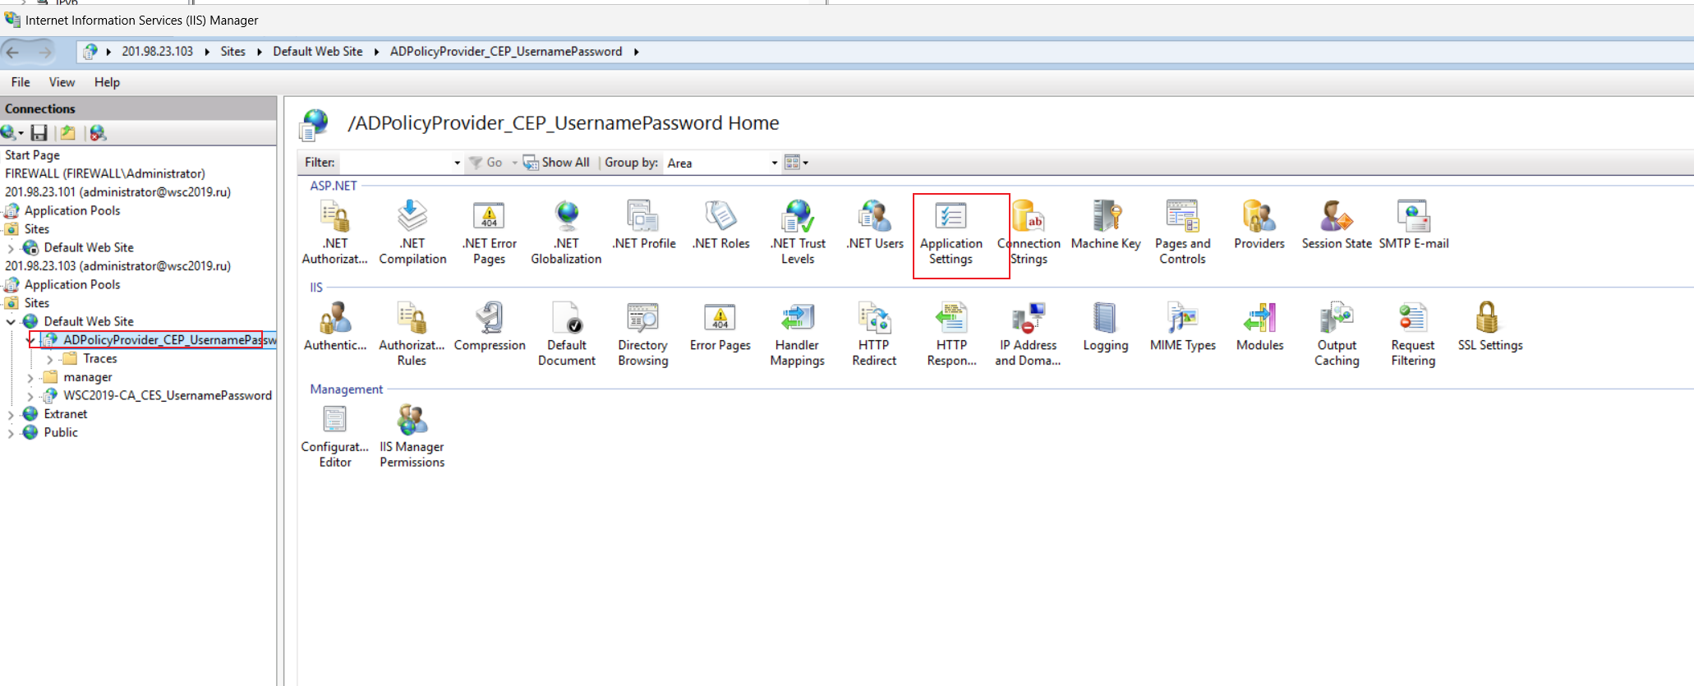1694x686 pixels.
Task: Collapse the Default Web Site node
Action: [x=11, y=321]
